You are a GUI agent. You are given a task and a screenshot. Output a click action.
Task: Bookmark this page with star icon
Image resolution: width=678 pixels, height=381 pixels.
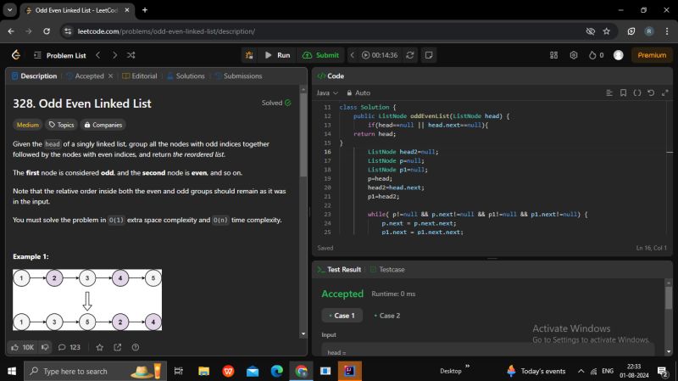point(606,31)
